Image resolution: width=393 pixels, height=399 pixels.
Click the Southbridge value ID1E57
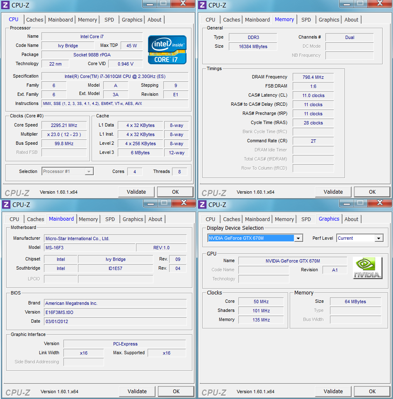click(x=116, y=268)
